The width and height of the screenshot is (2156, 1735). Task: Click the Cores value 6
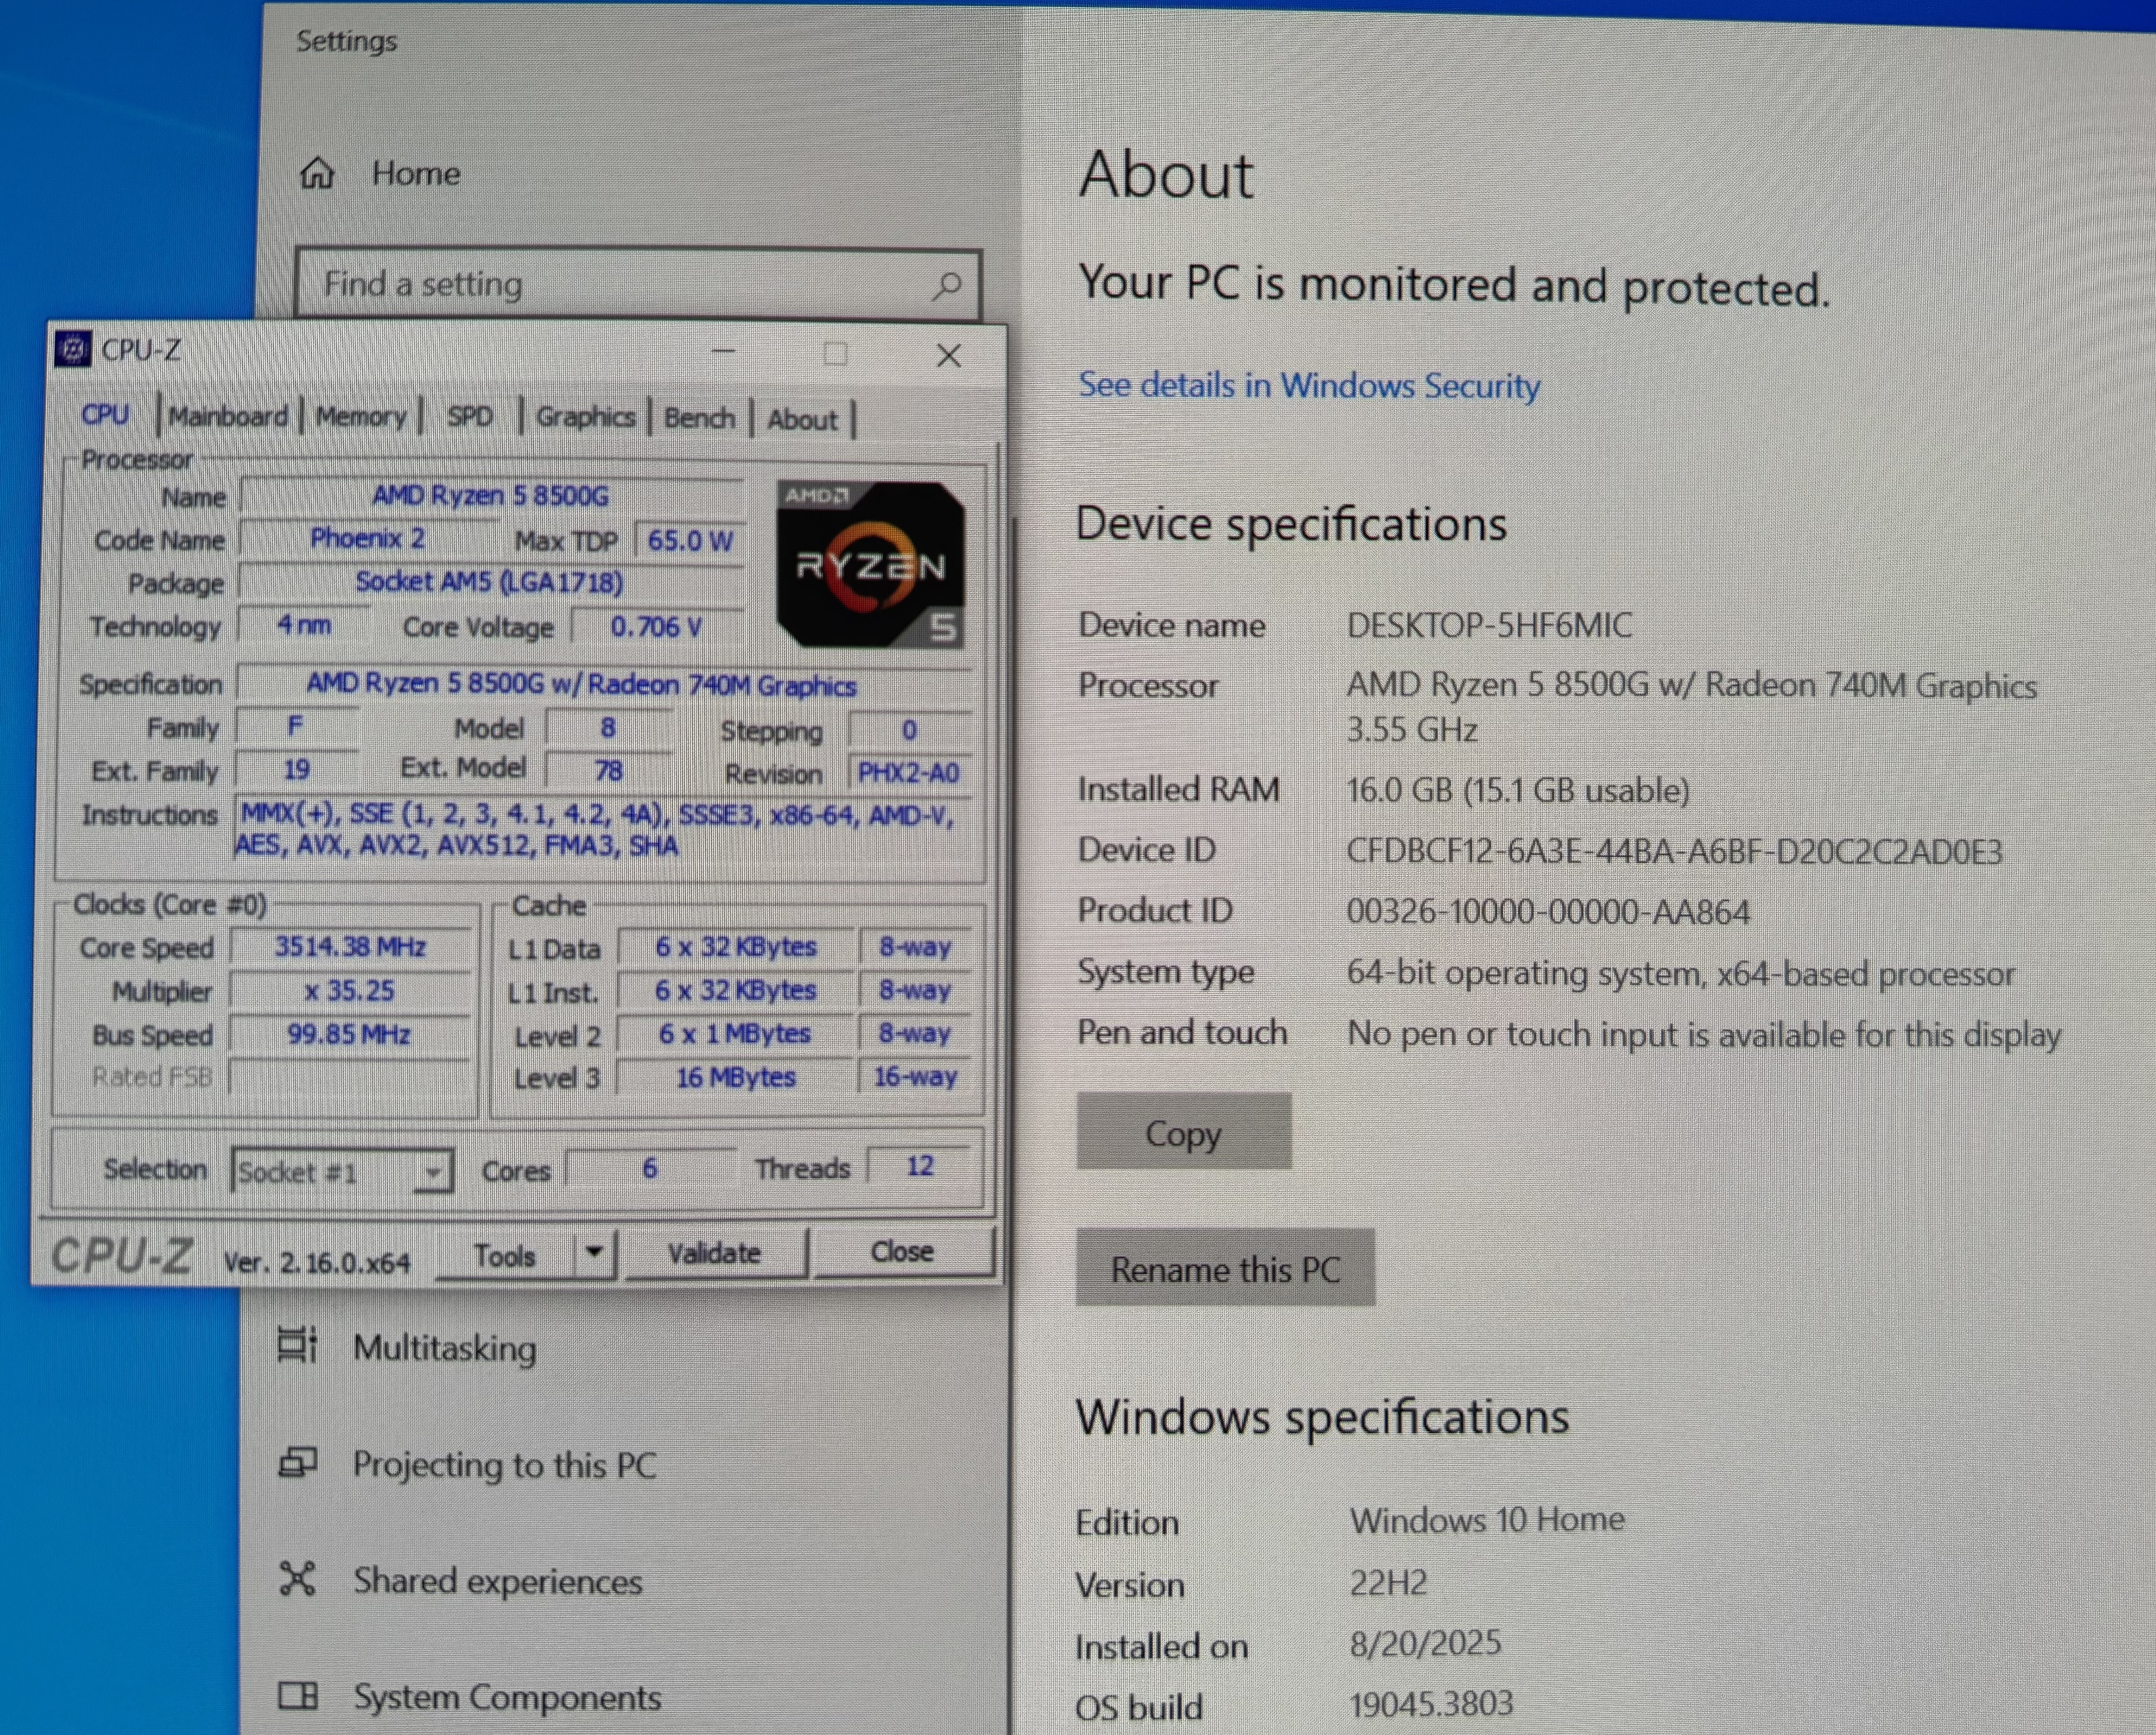click(x=650, y=1168)
